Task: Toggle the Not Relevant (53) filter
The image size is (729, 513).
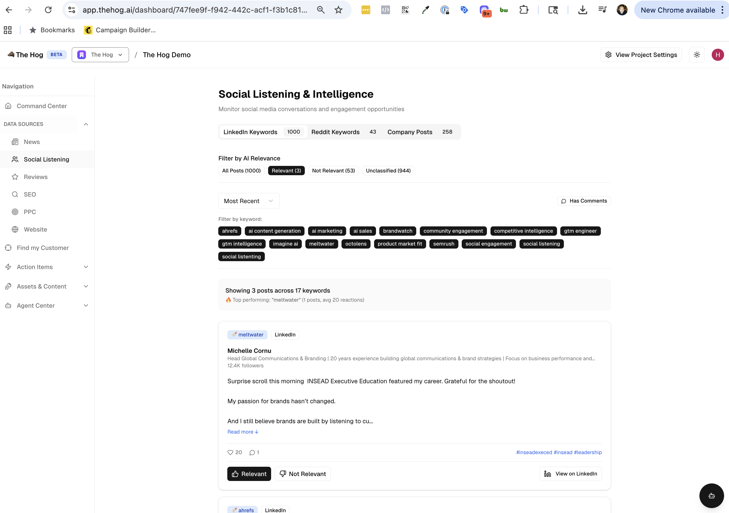Action: click(333, 171)
